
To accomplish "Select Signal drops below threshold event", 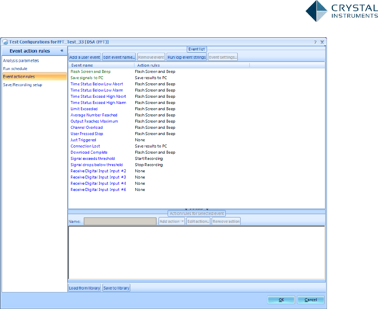I will [x=97, y=165].
